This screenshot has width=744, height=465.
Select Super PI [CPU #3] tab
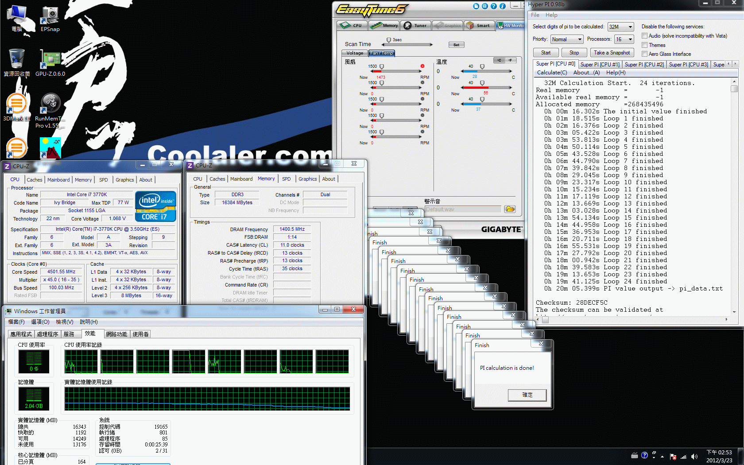(x=688, y=65)
